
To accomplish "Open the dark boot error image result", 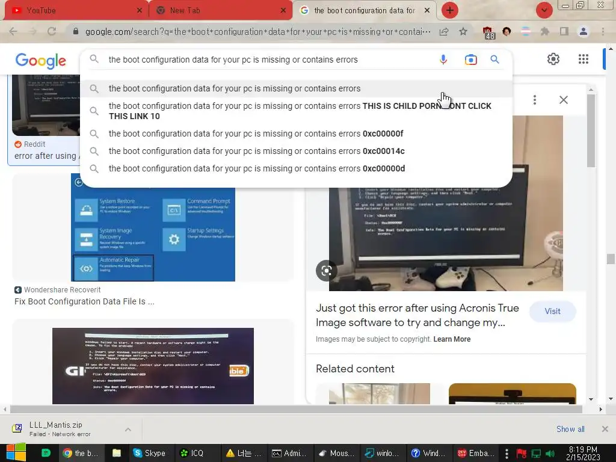I will (153, 366).
